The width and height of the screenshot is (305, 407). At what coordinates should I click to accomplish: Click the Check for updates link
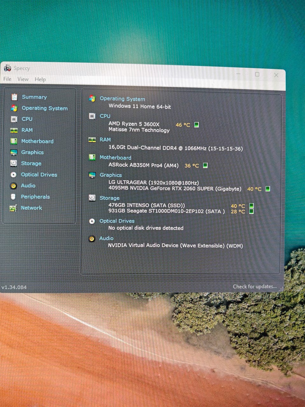click(255, 286)
